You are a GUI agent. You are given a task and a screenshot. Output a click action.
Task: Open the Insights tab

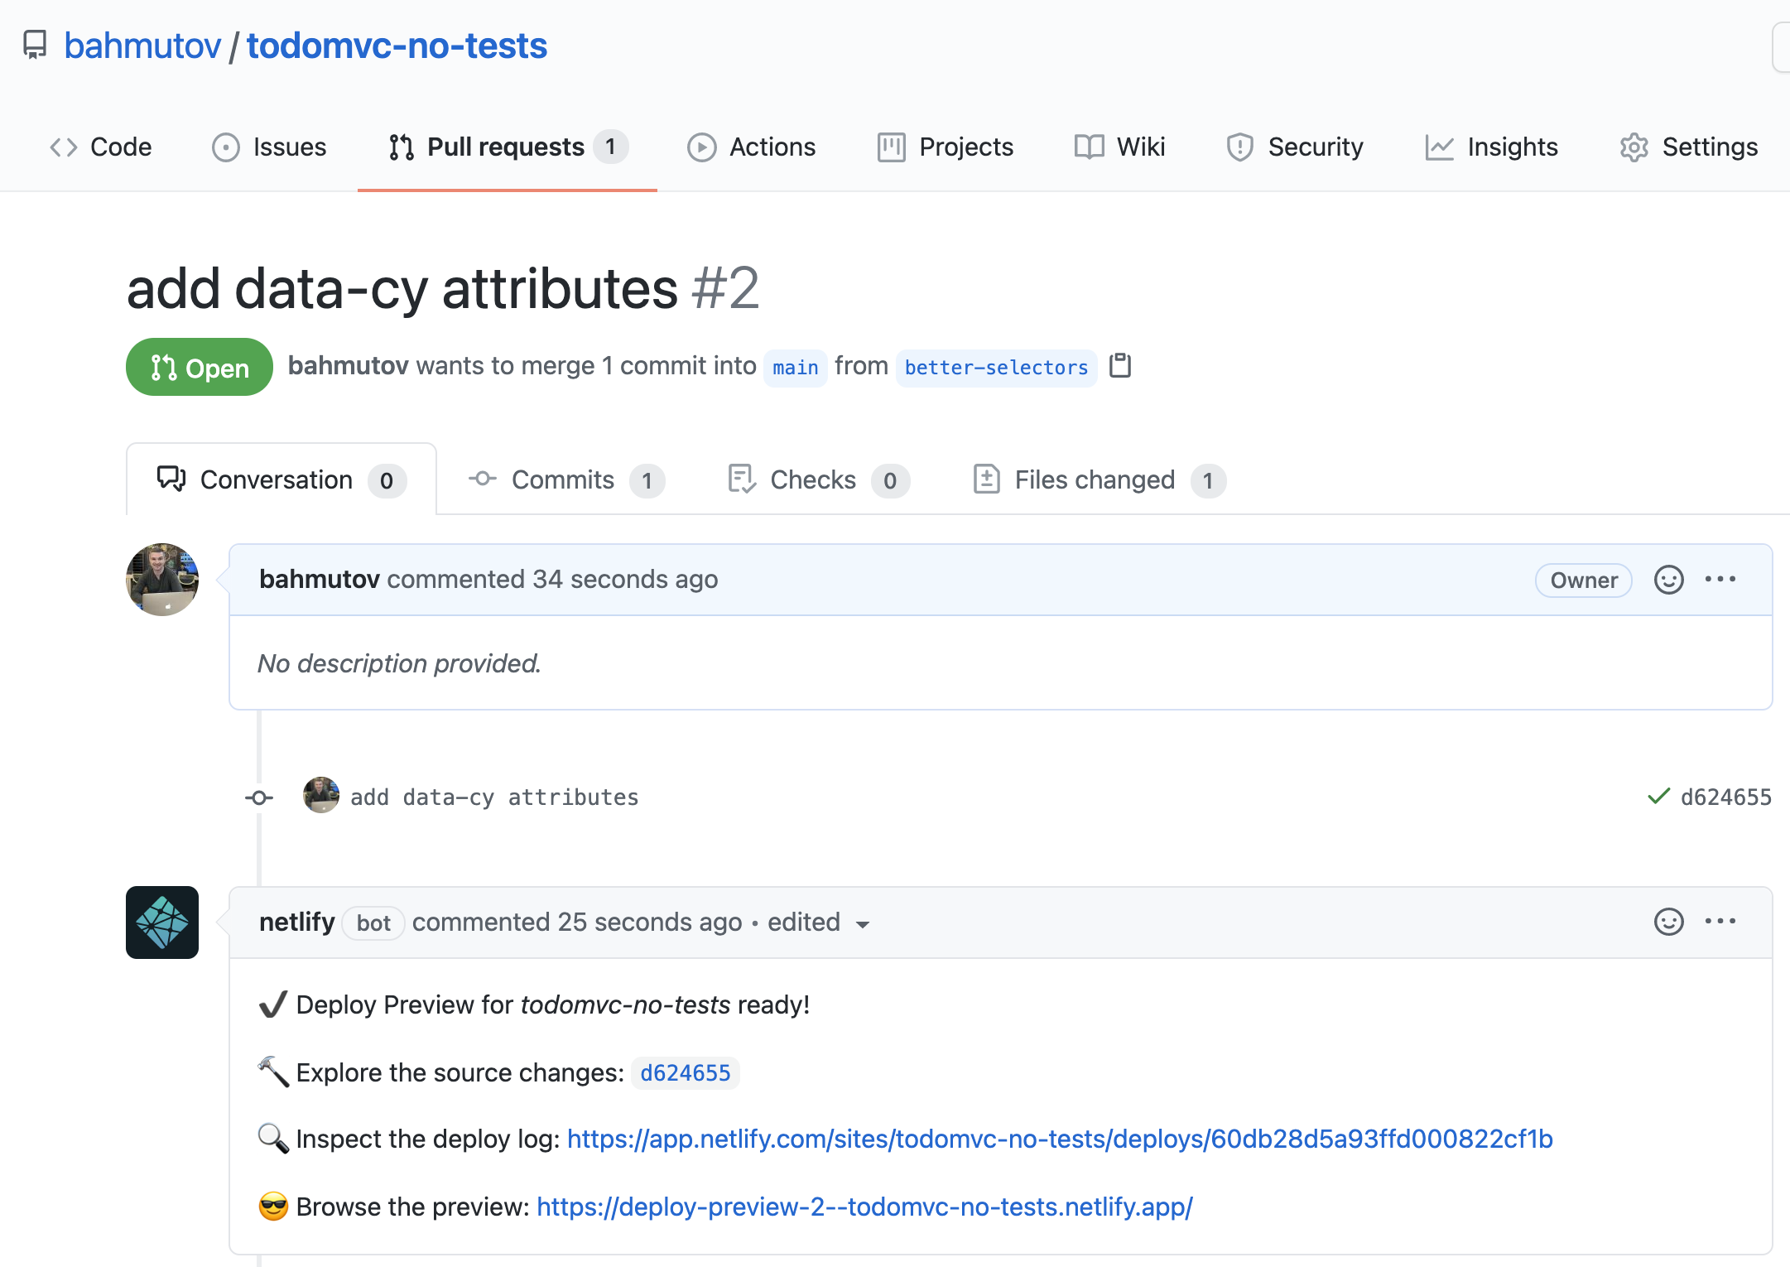pyautogui.click(x=1492, y=147)
